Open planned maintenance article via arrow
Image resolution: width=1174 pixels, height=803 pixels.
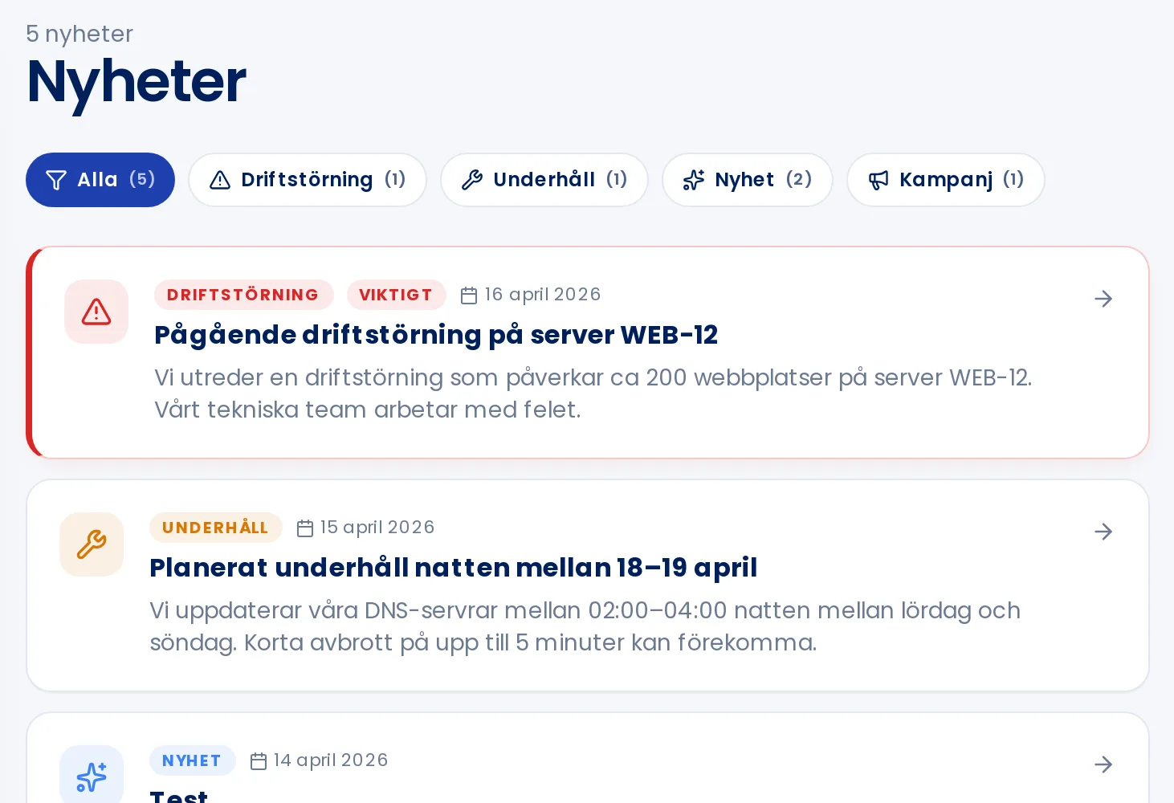pos(1103,532)
